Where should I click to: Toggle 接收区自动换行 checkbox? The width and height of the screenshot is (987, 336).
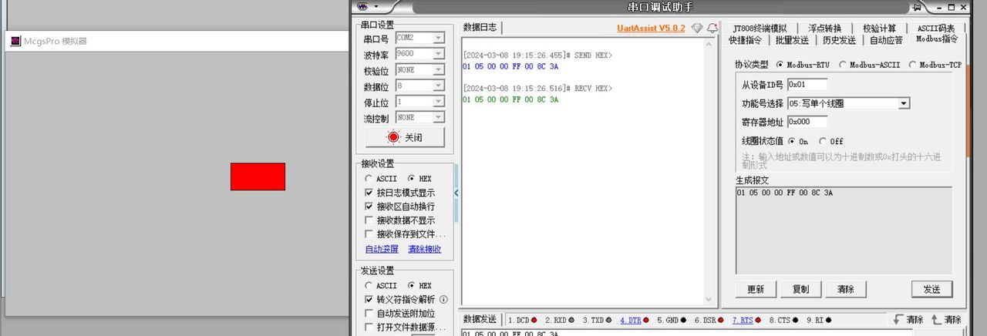coord(369,207)
